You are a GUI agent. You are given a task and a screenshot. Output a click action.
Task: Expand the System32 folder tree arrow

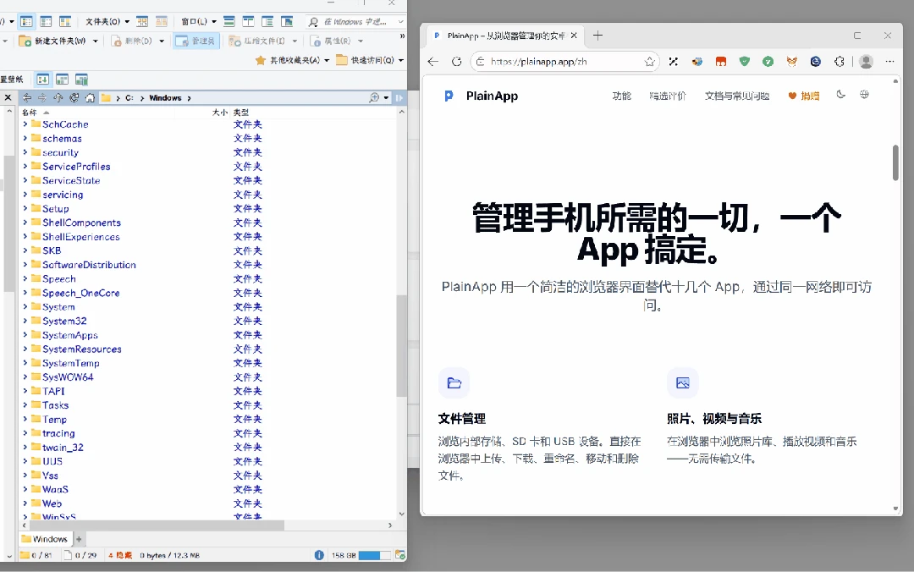pos(25,321)
